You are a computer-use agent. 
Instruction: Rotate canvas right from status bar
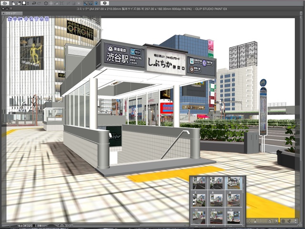pos(64,226)
